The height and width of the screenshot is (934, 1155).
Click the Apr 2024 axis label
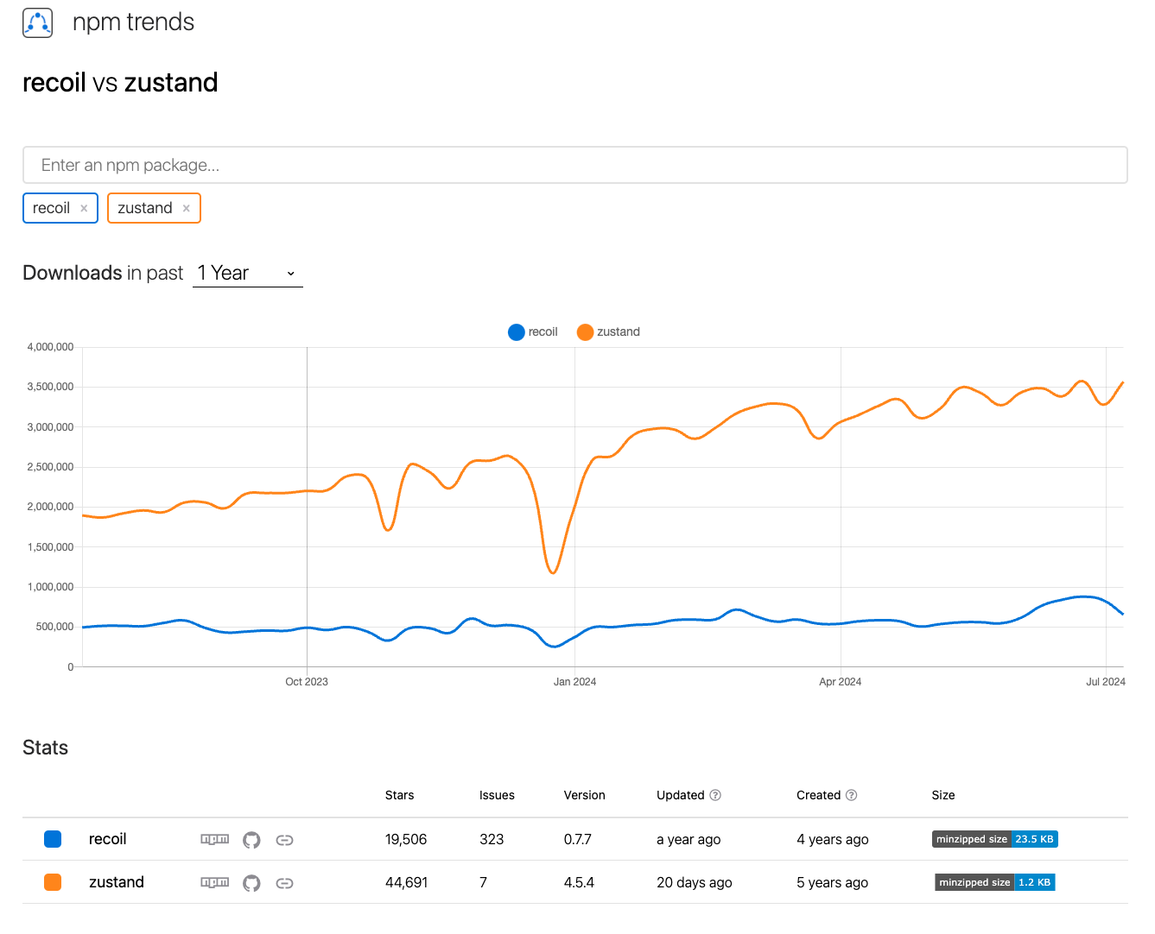(841, 682)
